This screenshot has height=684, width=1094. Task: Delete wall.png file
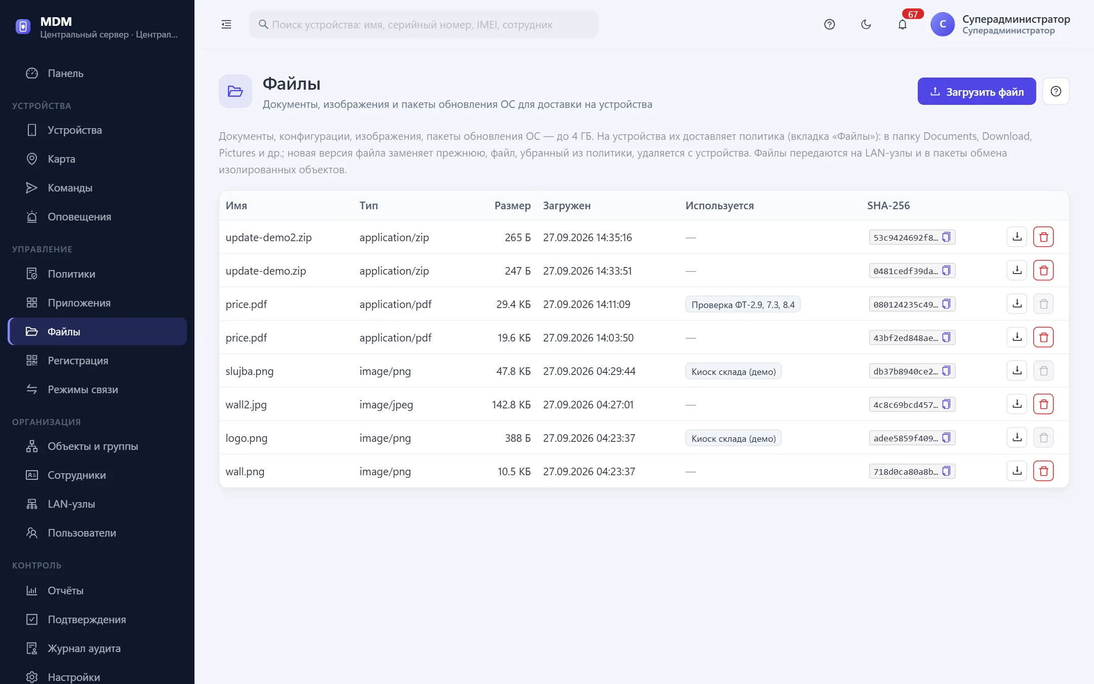pyautogui.click(x=1043, y=471)
